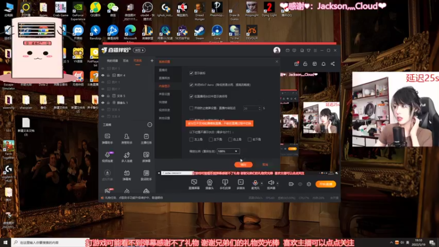Open the 其他设置 settings section

click(164, 118)
